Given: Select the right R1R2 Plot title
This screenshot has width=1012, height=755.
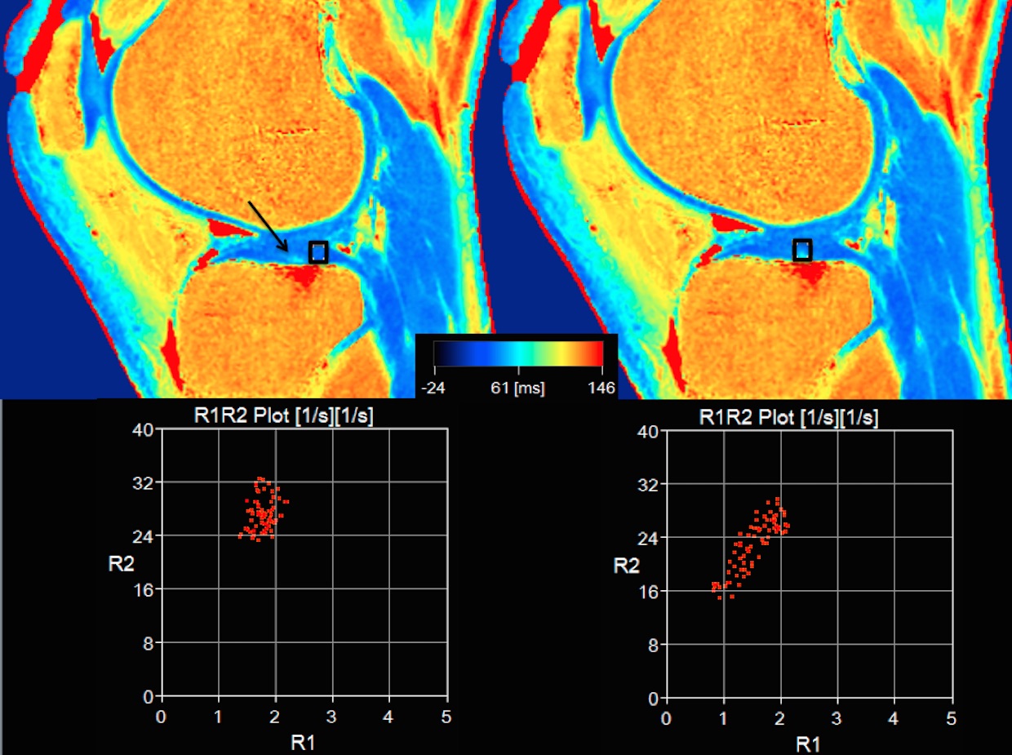Looking at the screenshot, I should (789, 418).
